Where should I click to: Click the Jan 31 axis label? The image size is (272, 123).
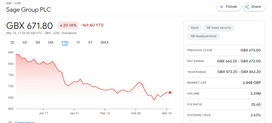point(74,113)
